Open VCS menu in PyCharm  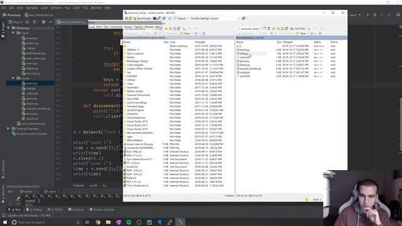point(85,8)
